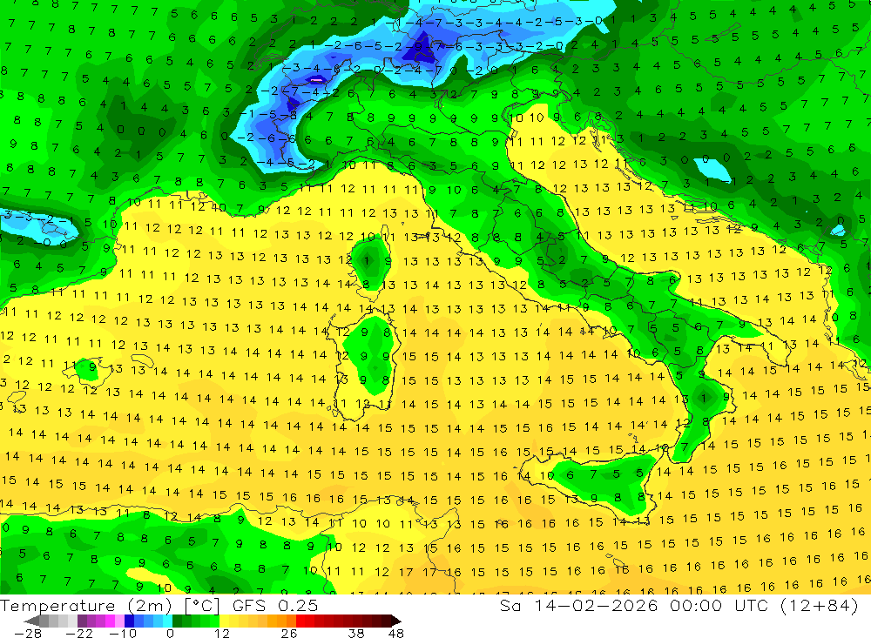Click the green Corsica island area on map
Image resolution: width=871 pixels, height=638 pixels.
coord(369,261)
